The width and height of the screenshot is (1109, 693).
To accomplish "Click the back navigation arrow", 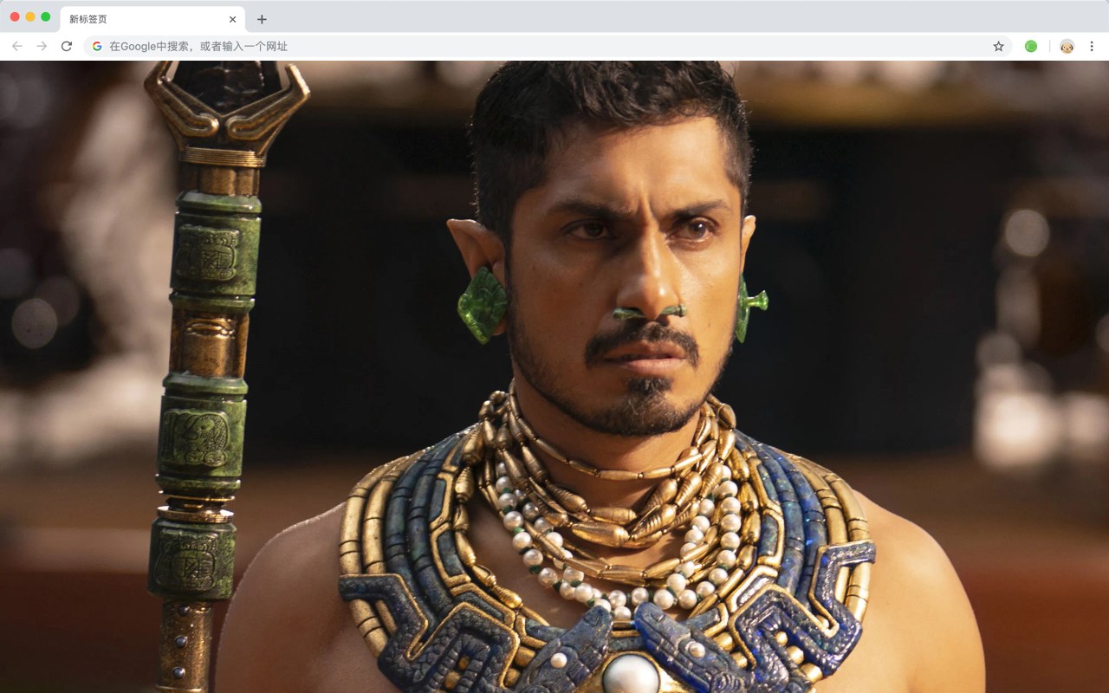I will (x=17, y=46).
